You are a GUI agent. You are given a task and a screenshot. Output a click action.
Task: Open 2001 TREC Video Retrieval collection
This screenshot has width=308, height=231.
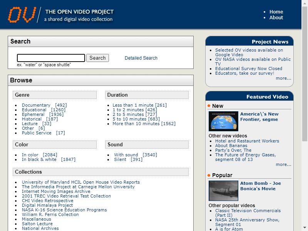click(66, 196)
